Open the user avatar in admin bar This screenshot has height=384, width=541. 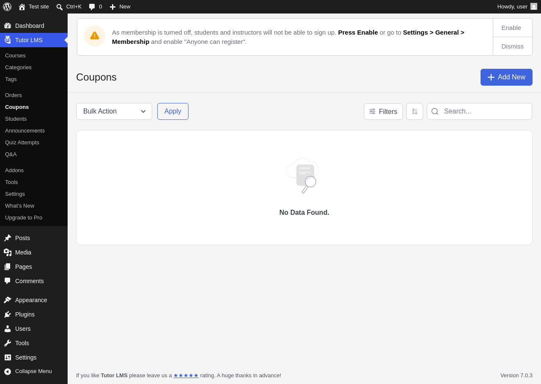[534, 6]
